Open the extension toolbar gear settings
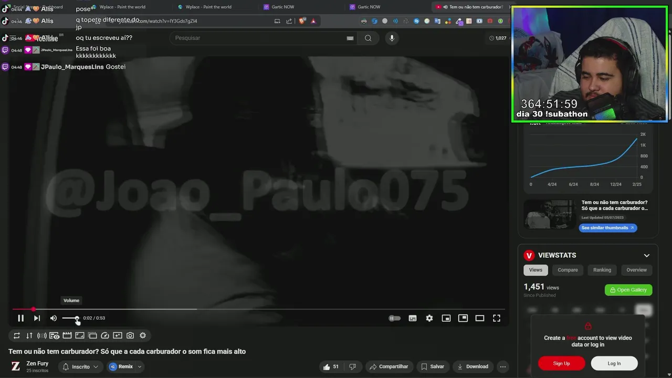The image size is (672, 378). [143, 335]
